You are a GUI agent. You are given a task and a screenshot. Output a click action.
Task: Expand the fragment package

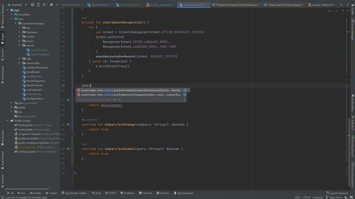click(x=19, y=32)
